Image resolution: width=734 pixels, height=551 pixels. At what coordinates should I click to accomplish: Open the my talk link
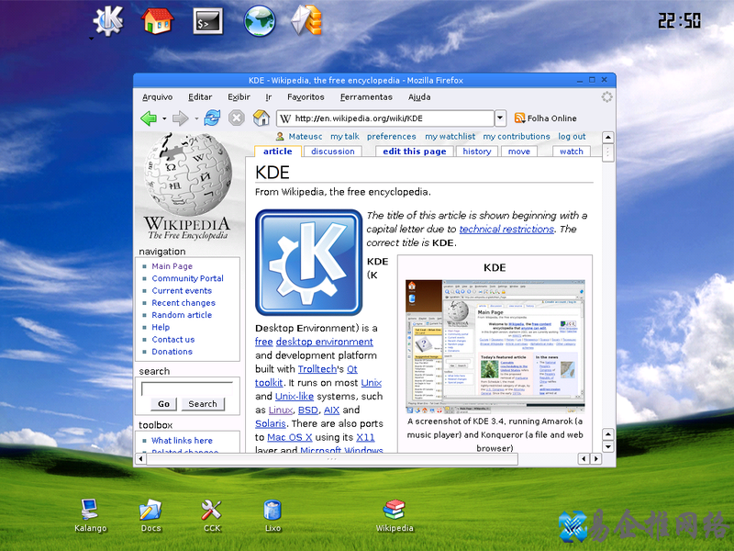tap(345, 136)
